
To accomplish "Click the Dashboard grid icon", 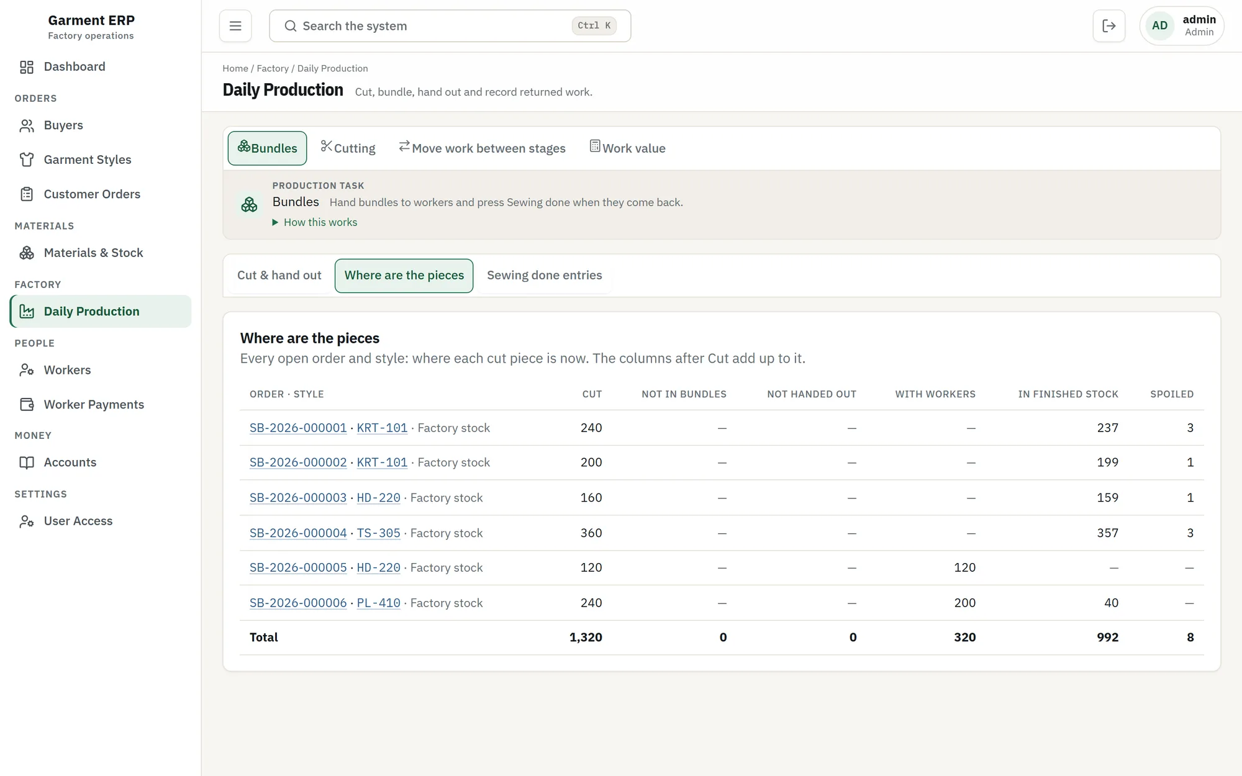I will pyautogui.click(x=27, y=67).
